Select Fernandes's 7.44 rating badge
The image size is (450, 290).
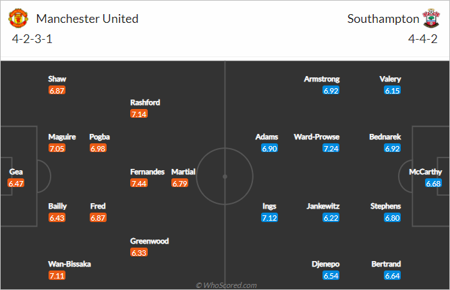click(x=139, y=183)
